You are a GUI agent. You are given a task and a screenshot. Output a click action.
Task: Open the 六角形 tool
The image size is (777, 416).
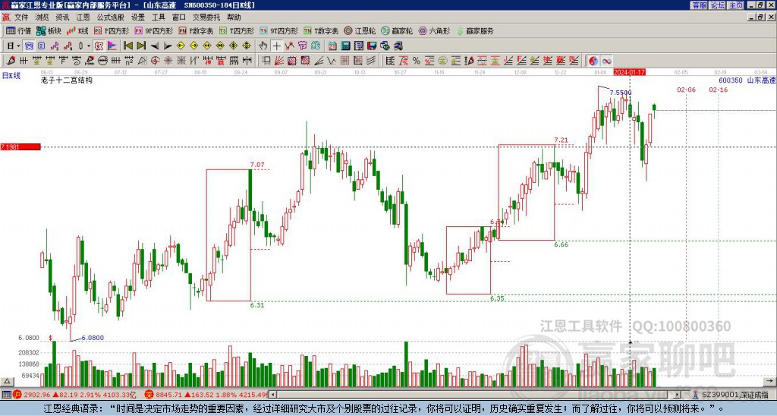pos(434,30)
